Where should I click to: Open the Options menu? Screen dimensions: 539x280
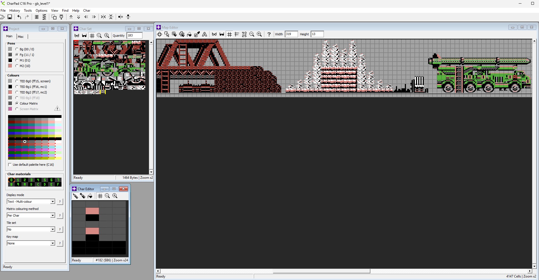(41, 11)
